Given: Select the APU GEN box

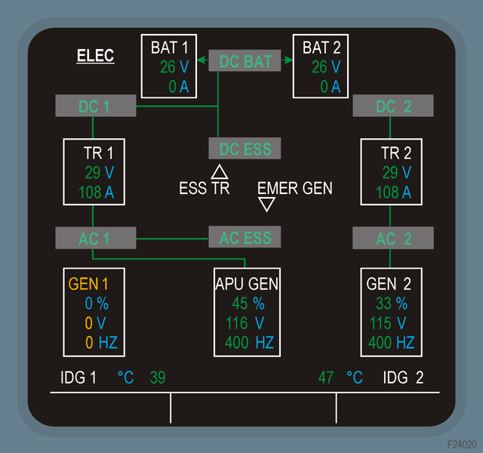Looking at the screenshot, I should pyautogui.click(x=247, y=311).
